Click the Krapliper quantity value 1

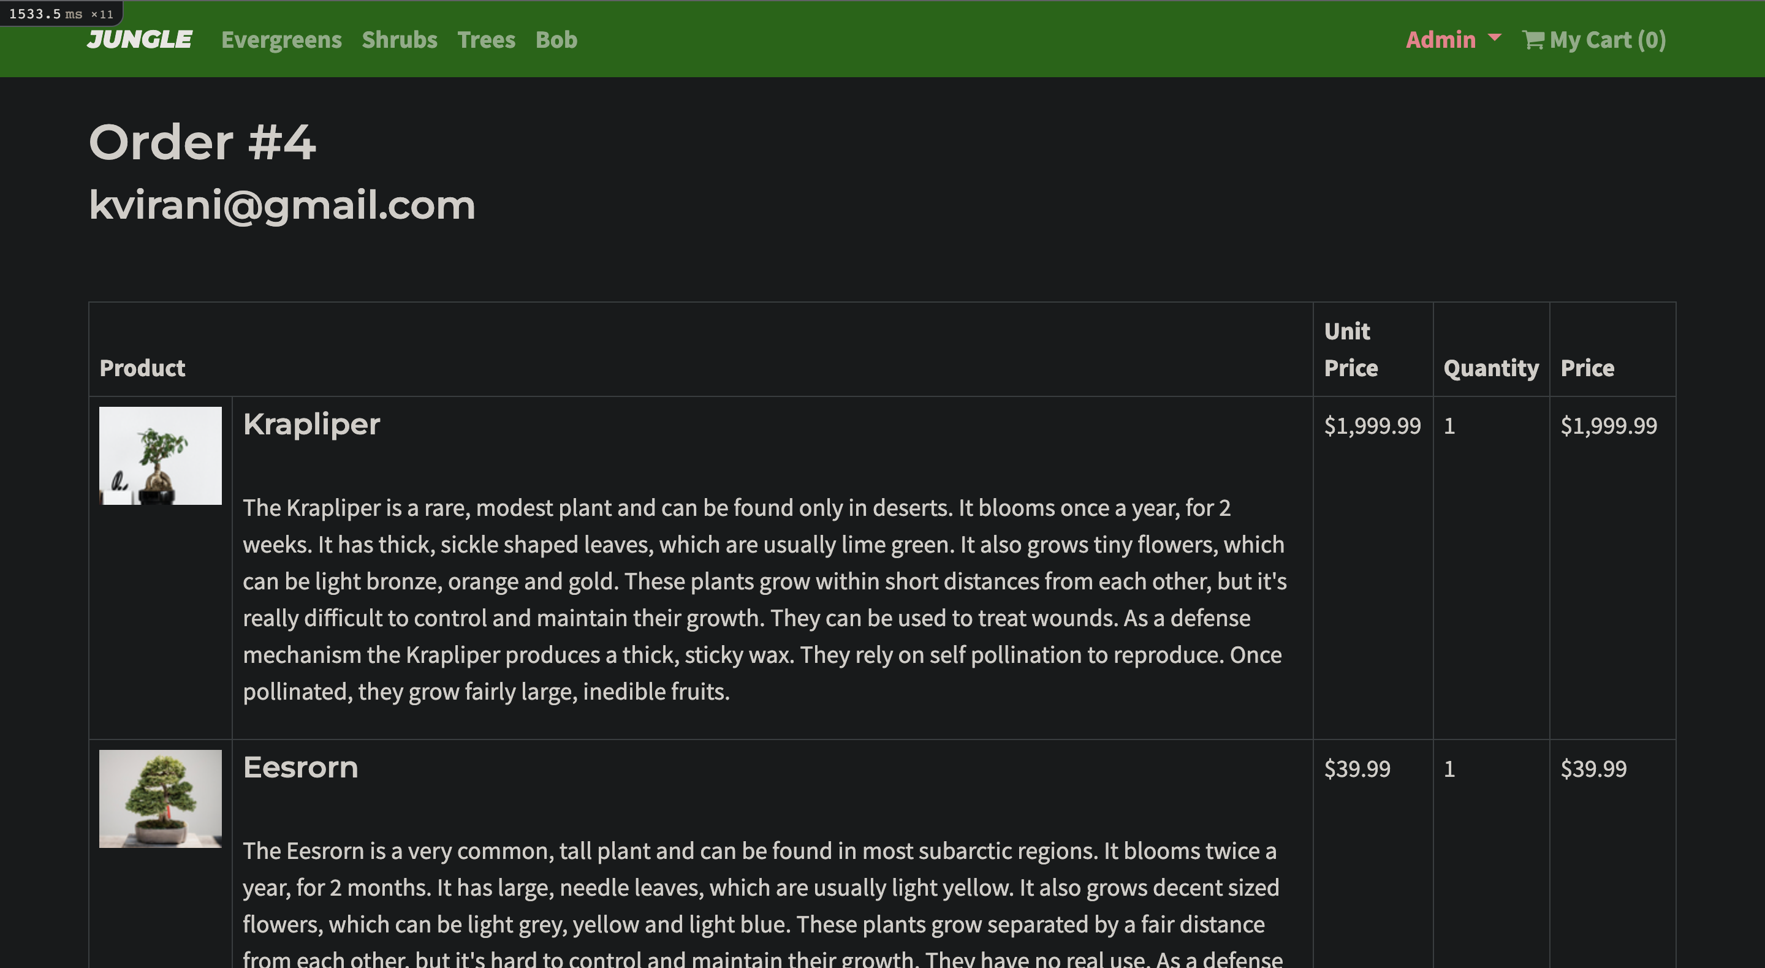tap(1449, 425)
